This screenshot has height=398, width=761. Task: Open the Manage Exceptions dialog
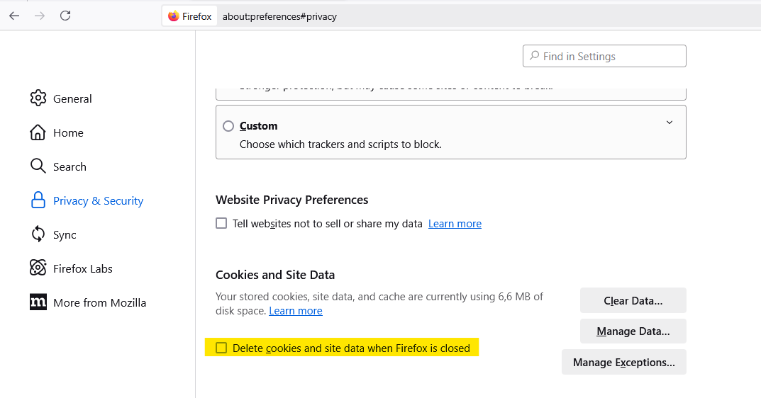click(x=623, y=362)
